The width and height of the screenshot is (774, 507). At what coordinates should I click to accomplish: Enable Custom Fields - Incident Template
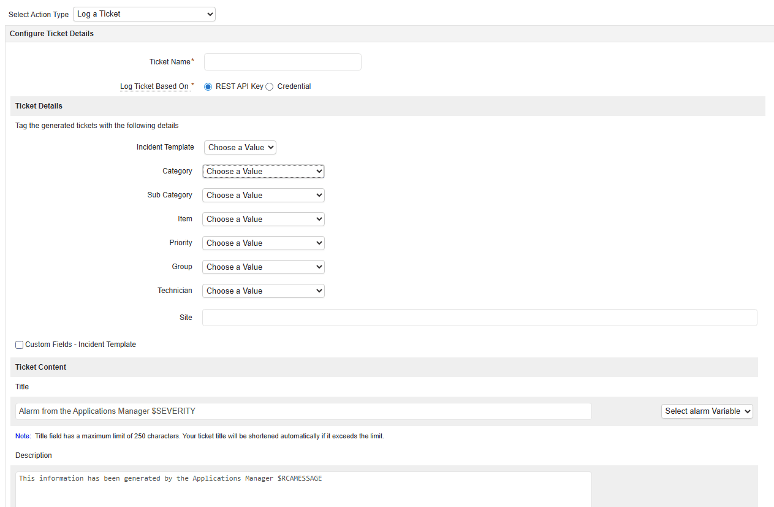point(19,345)
